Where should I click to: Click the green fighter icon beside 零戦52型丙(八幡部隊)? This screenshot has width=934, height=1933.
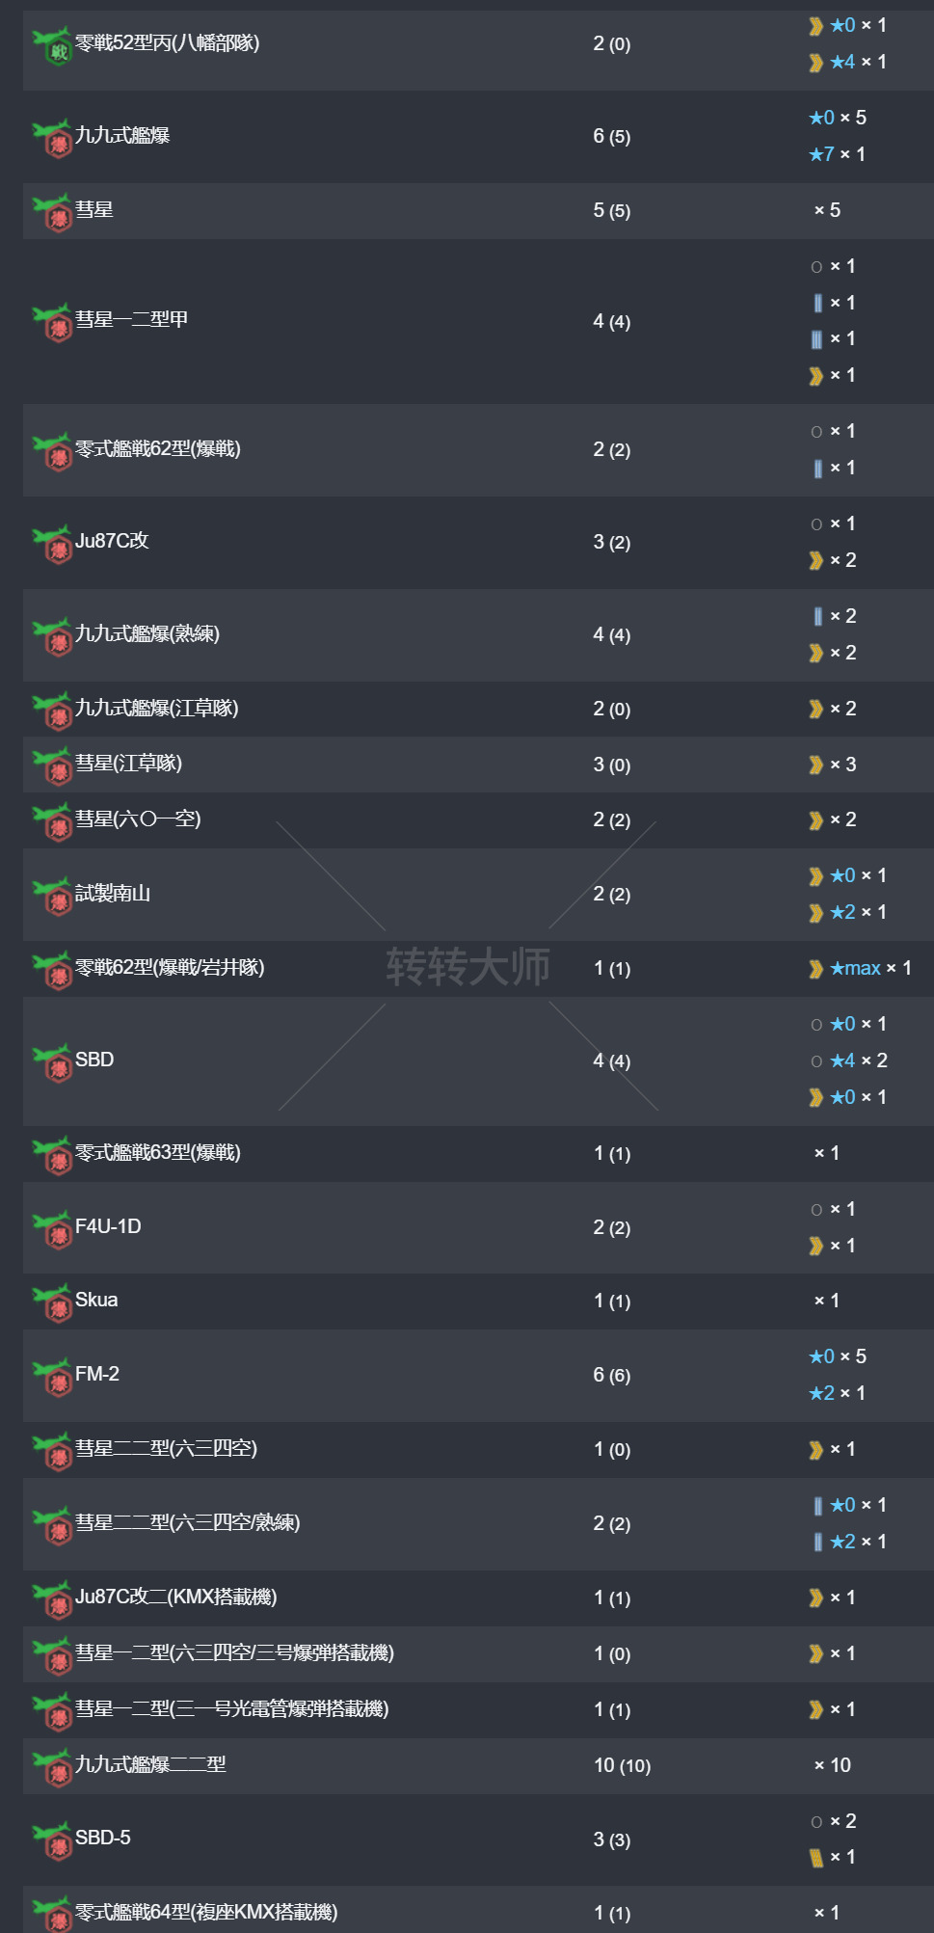pyautogui.click(x=53, y=46)
